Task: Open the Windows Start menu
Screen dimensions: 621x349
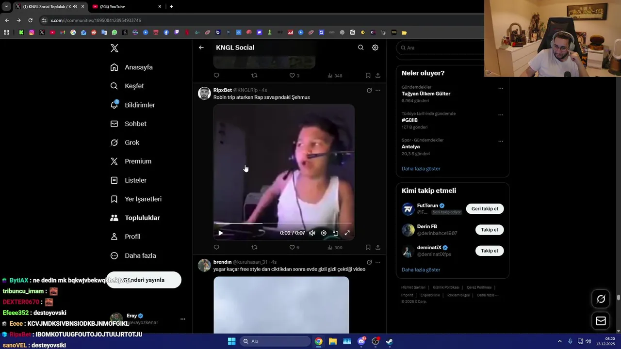Action: click(x=231, y=341)
